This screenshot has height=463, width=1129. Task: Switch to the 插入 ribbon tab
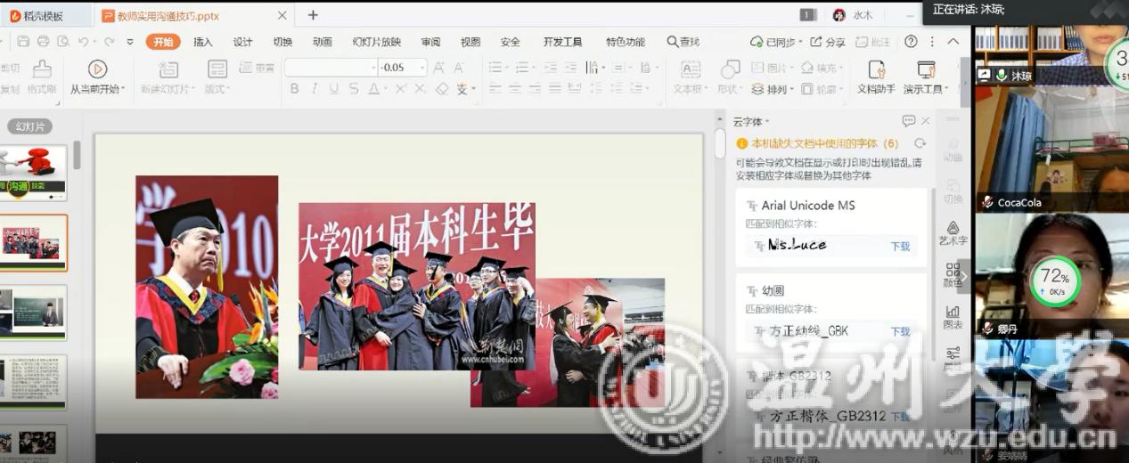click(203, 42)
